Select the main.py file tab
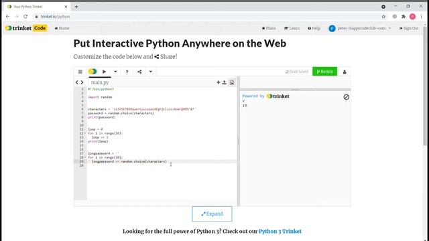Viewport: 429px width, 241px height. [x=100, y=82]
